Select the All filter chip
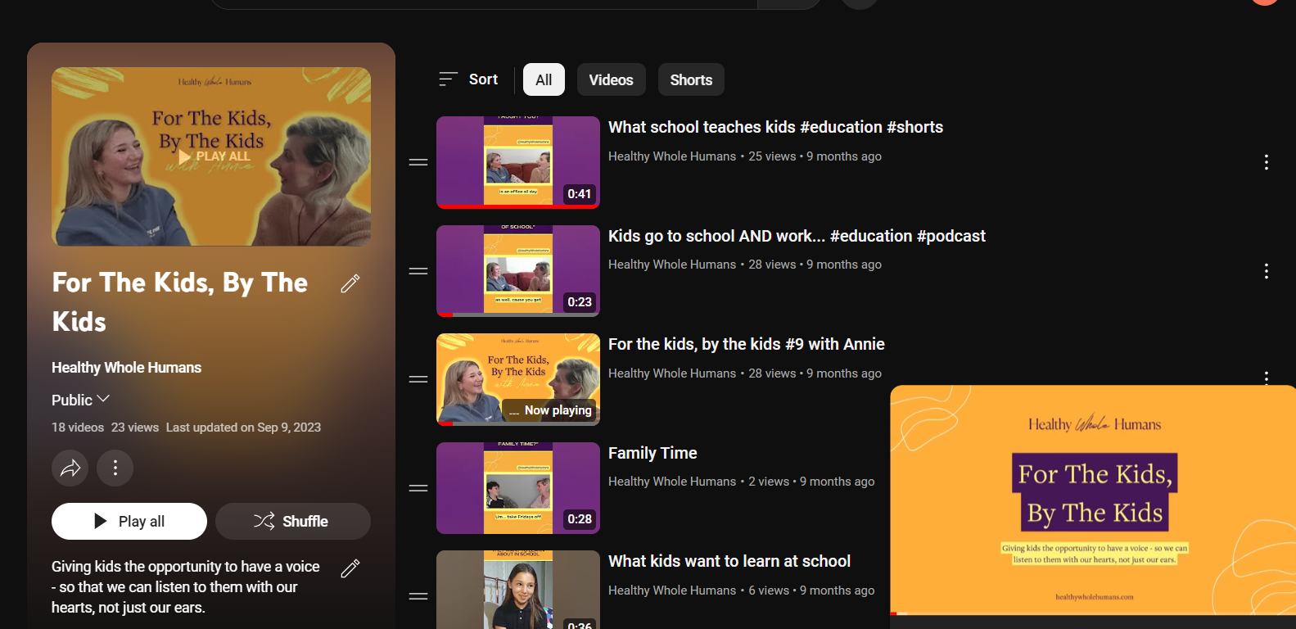Viewport: 1296px width, 629px height. pyautogui.click(x=544, y=79)
